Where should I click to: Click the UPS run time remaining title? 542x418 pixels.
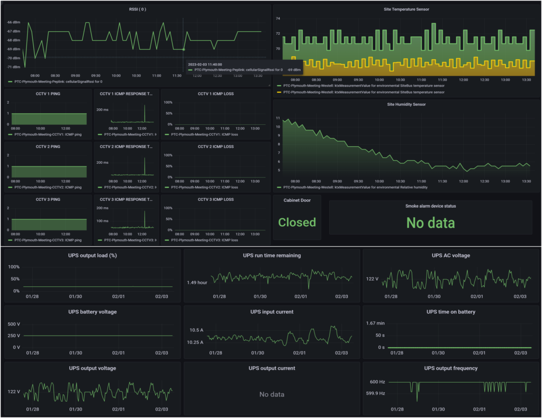pyautogui.click(x=272, y=255)
